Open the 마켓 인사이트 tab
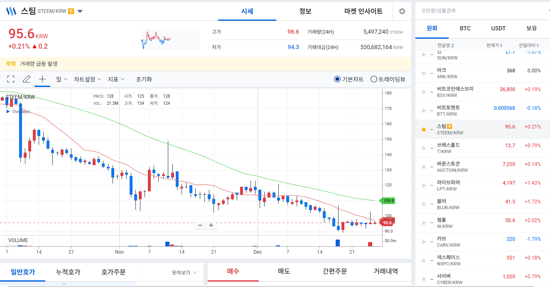The width and height of the screenshot is (550, 287). pyautogui.click(x=363, y=11)
